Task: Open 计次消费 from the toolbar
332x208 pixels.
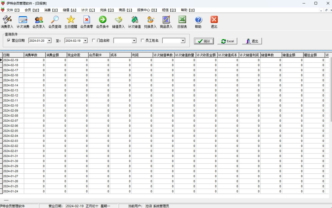Action: click(x=23, y=22)
